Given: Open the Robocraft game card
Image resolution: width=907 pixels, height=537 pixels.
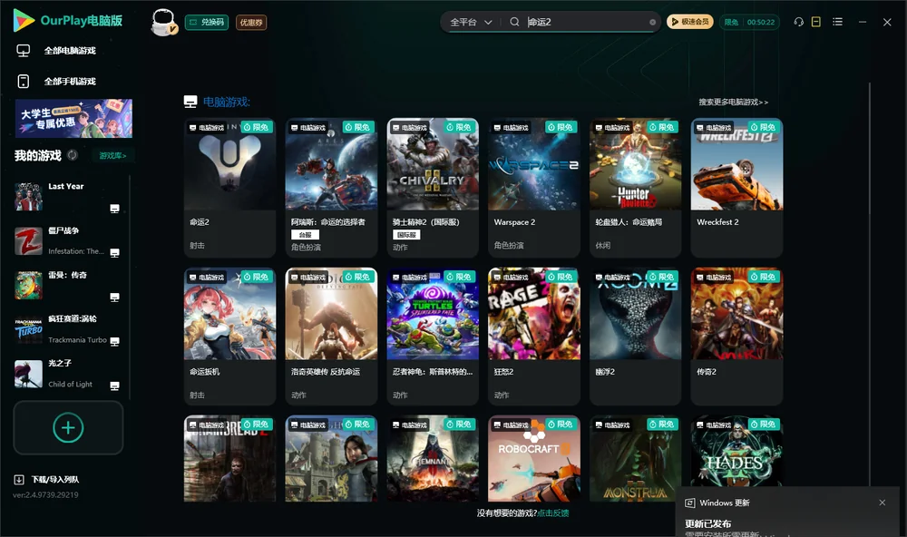Looking at the screenshot, I should pos(534,458).
